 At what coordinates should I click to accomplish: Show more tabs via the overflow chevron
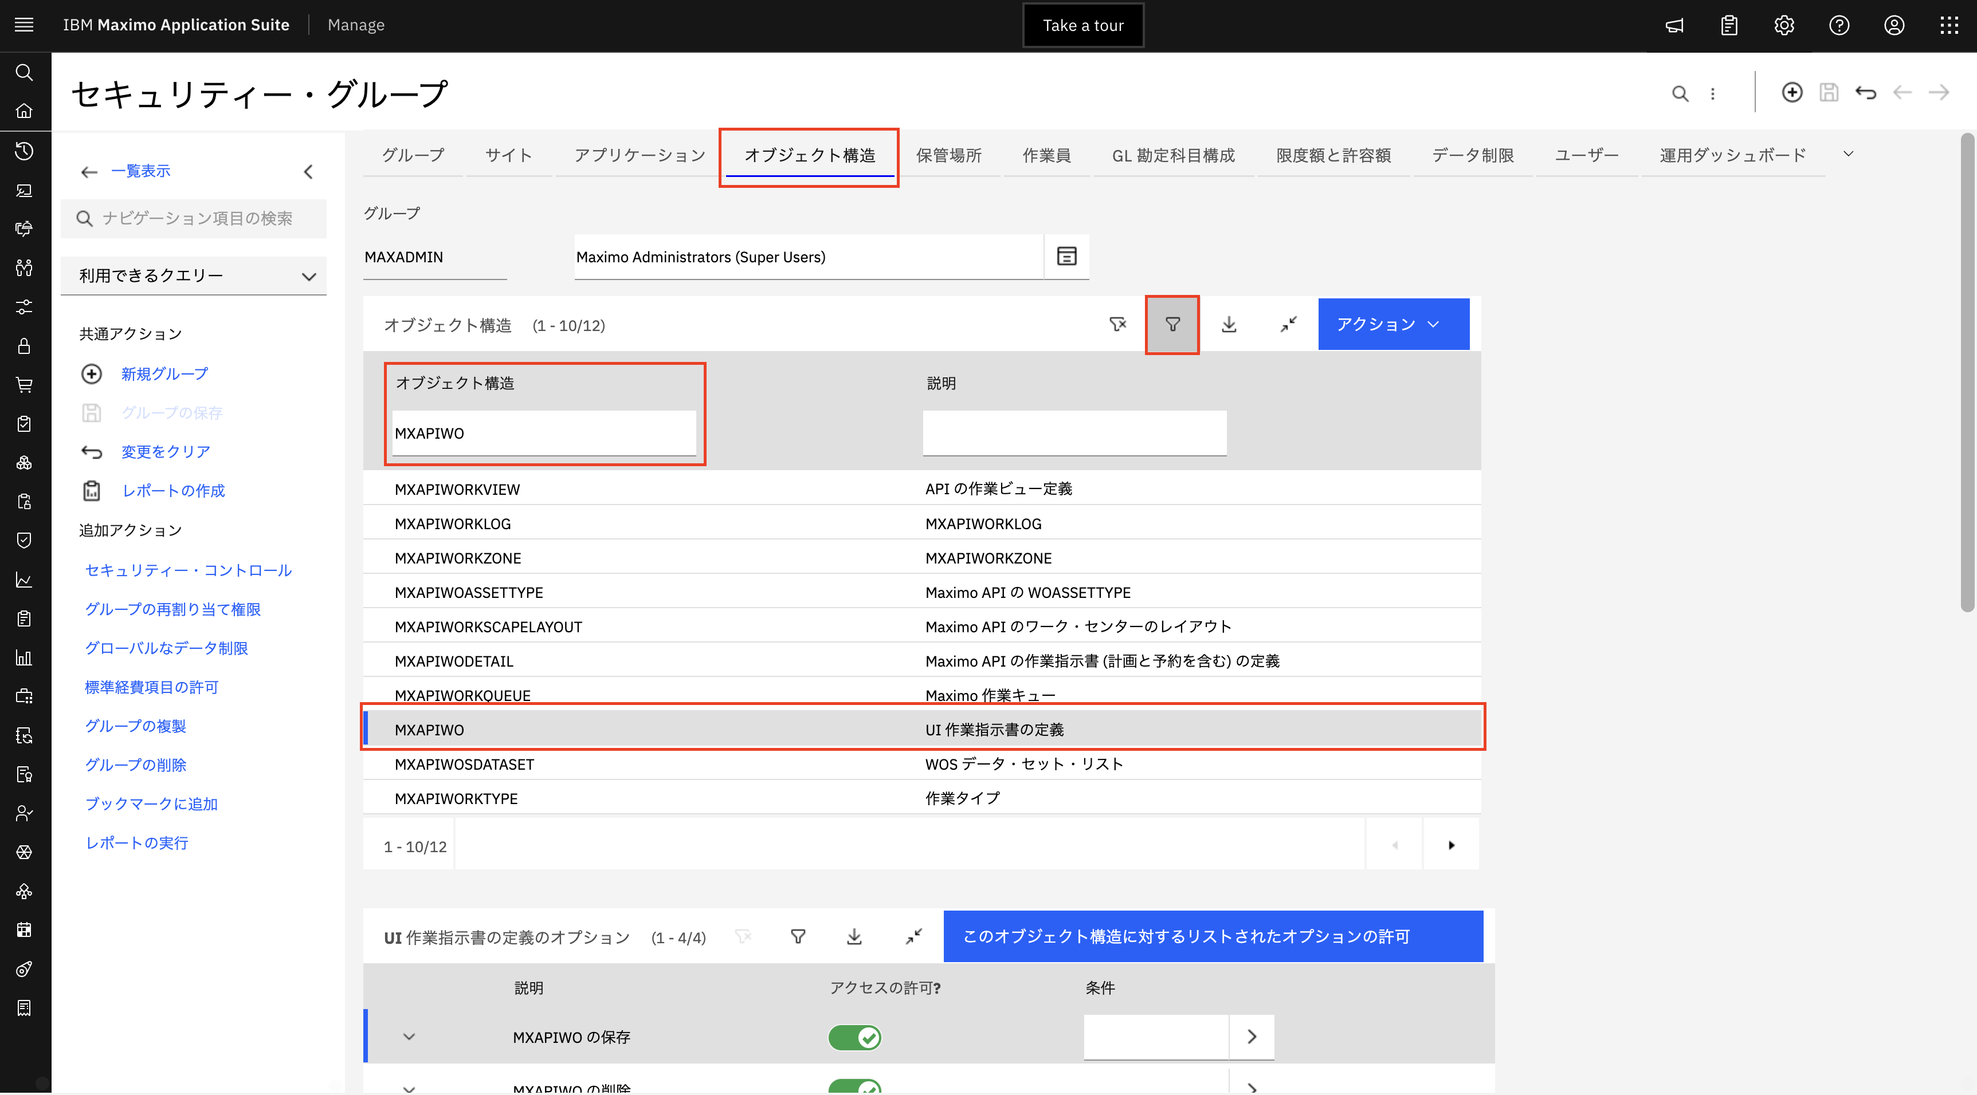[x=1848, y=154]
